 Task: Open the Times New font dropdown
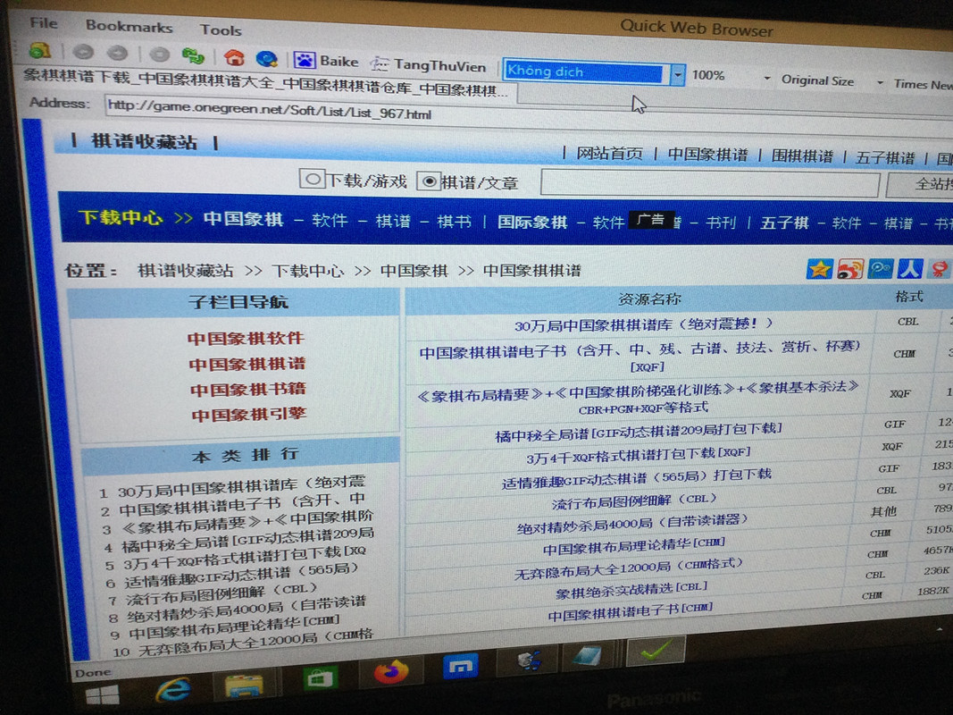[924, 84]
